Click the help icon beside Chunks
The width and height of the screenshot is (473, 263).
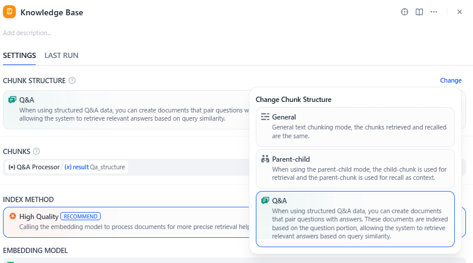click(36, 151)
